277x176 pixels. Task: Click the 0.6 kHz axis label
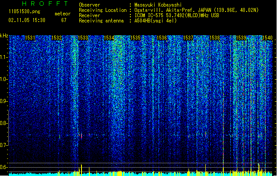click(x=4, y=167)
